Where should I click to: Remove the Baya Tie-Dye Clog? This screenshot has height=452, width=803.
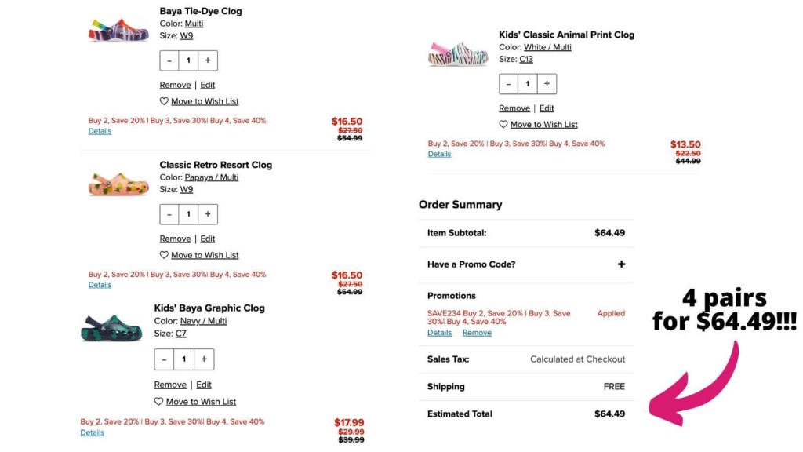point(175,85)
